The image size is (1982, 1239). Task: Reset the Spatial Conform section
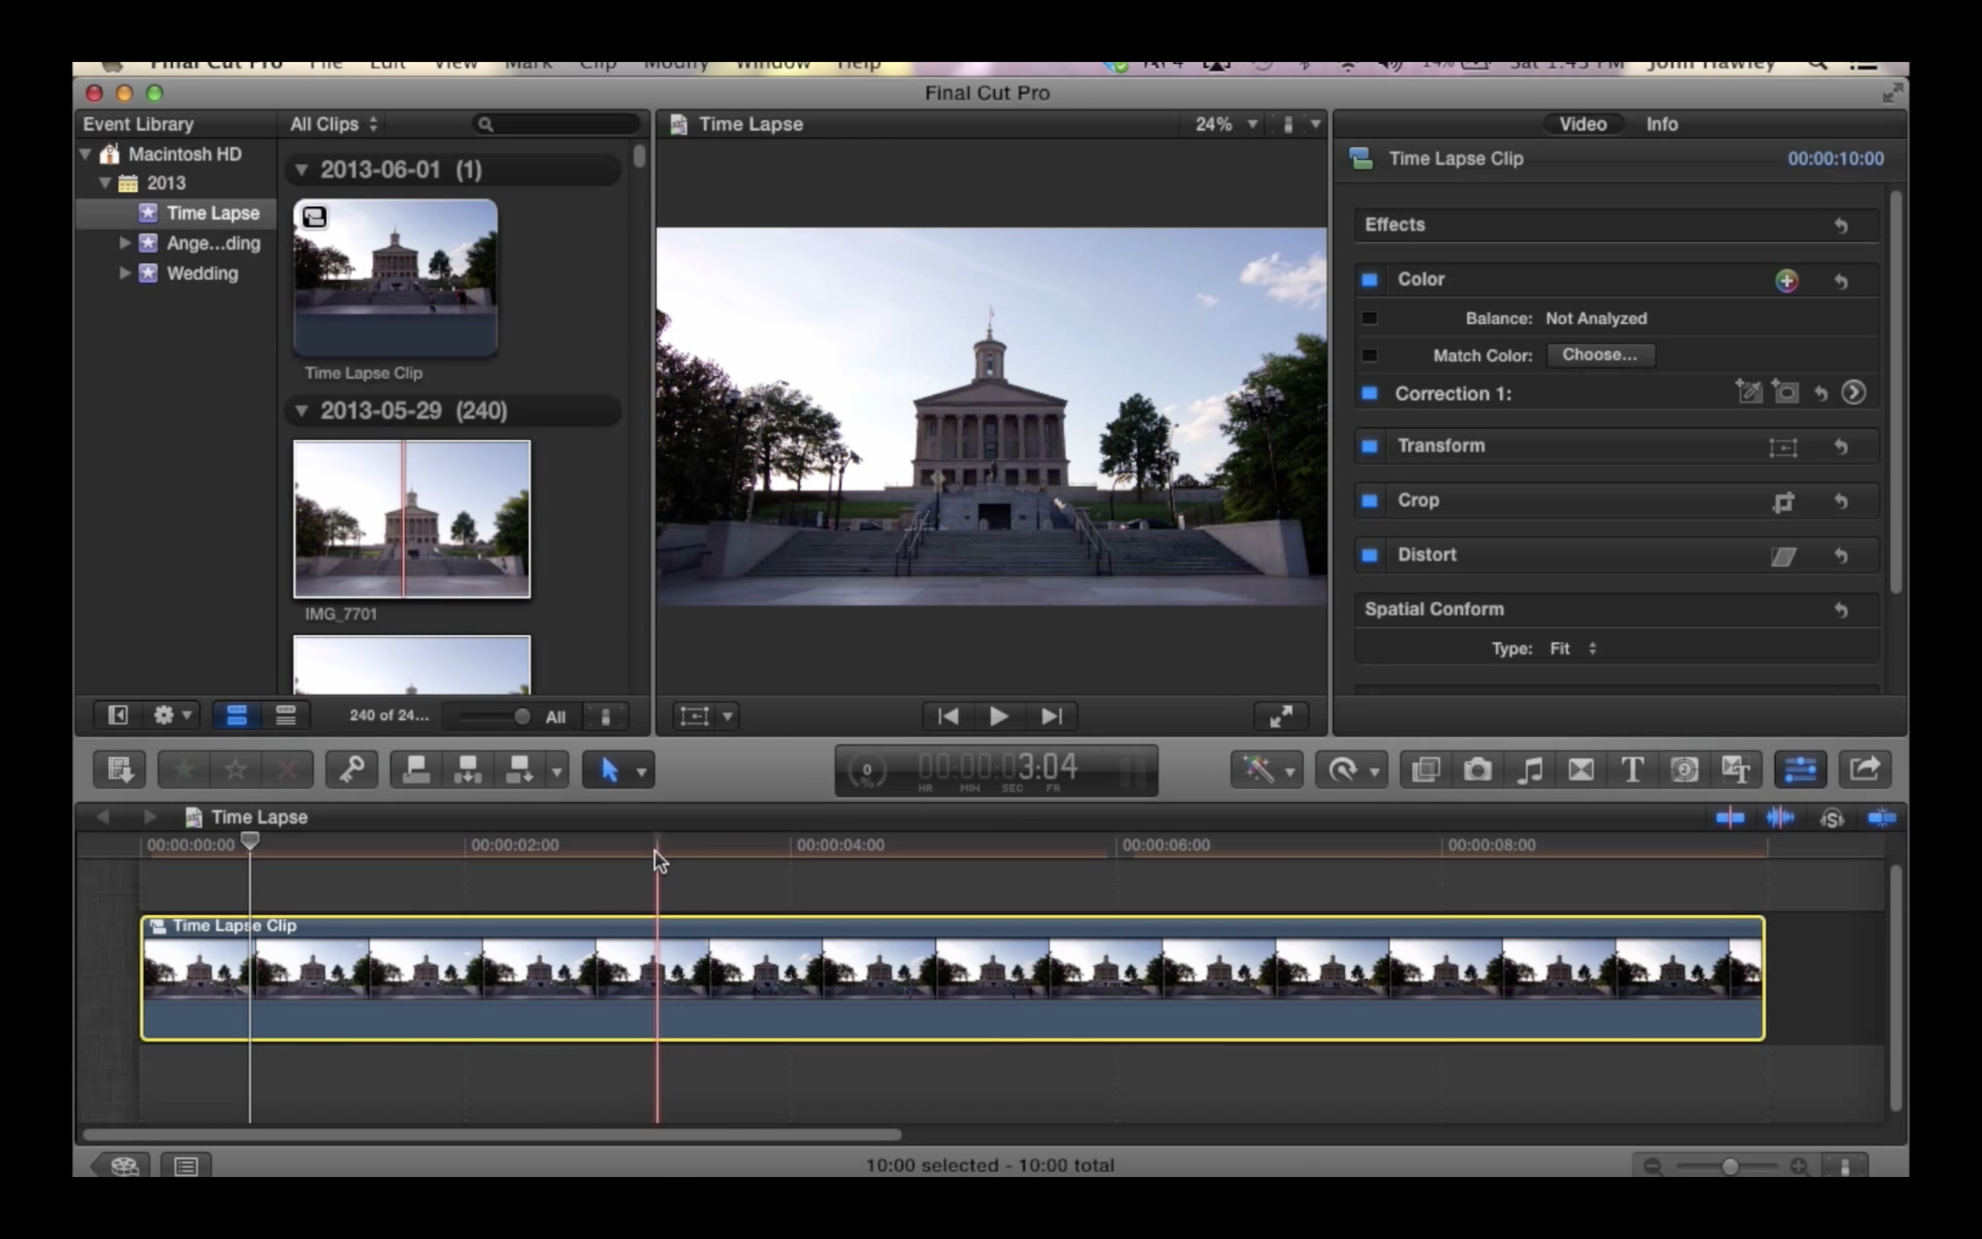[x=1840, y=610]
